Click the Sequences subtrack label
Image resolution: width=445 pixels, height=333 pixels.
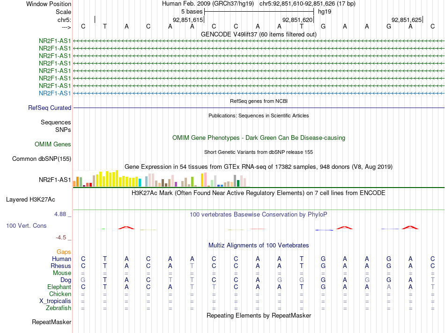pos(56,122)
